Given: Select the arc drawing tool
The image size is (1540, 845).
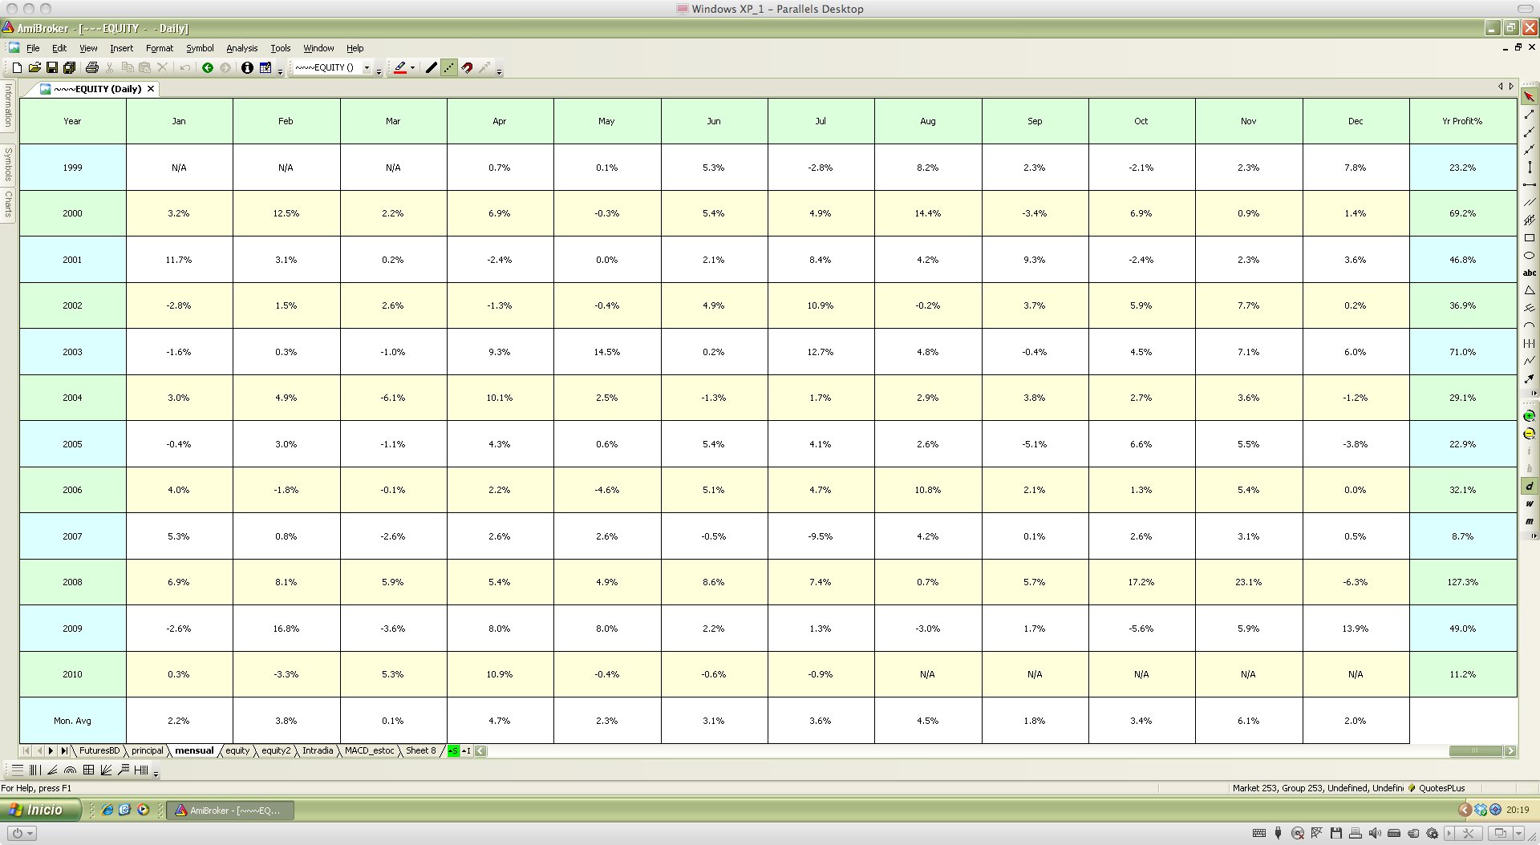Looking at the screenshot, I should (x=1530, y=325).
